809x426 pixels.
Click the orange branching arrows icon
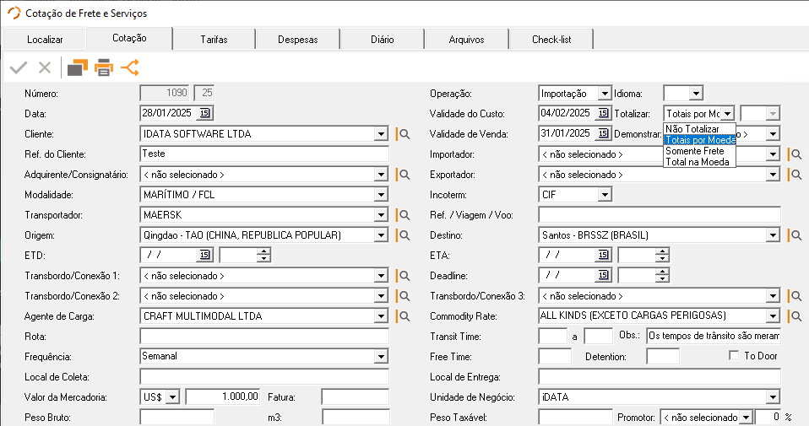pos(130,67)
